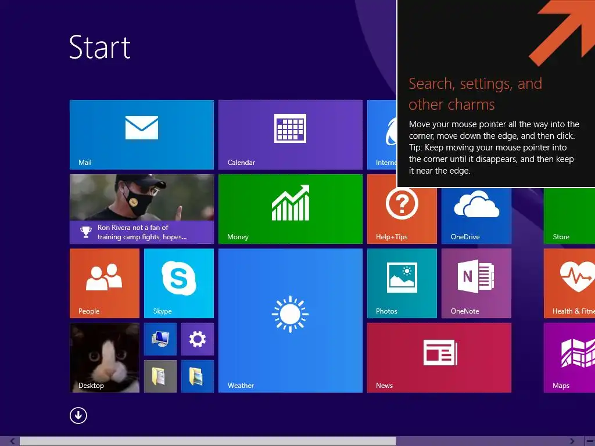
Task: Launch the Skype tile
Action: 179,283
